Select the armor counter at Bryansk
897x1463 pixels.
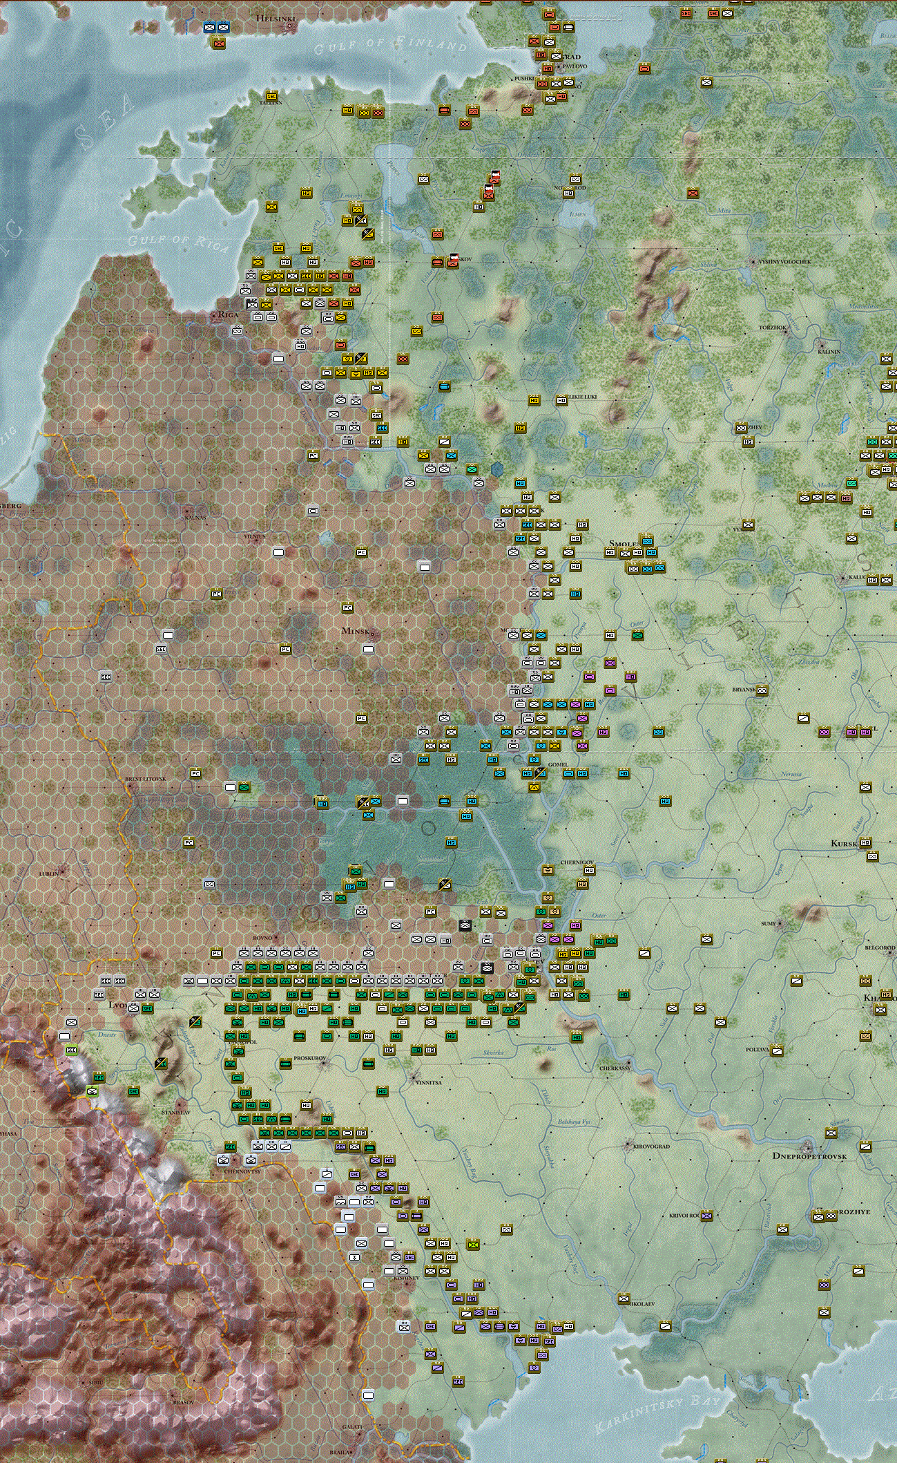coord(762,690)
